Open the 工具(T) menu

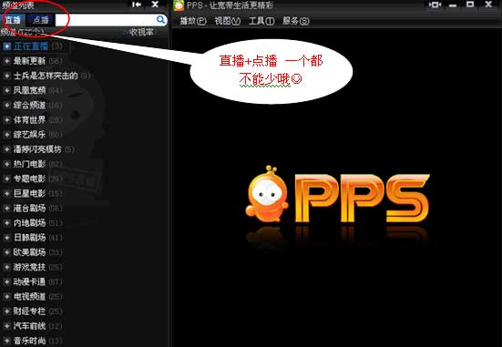261,21
